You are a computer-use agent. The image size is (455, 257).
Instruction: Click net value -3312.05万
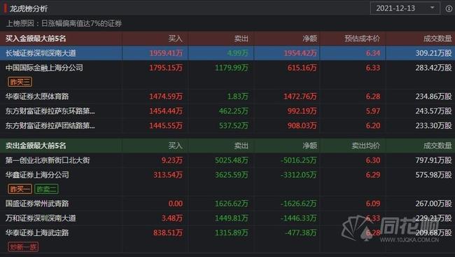tap(299, 174)
